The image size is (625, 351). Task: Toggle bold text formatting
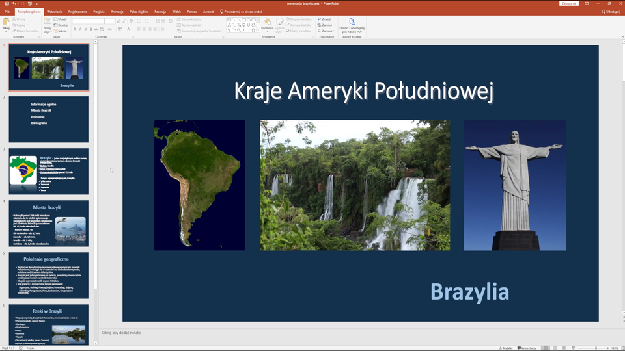pyautogui.click(x=75, y=29)
